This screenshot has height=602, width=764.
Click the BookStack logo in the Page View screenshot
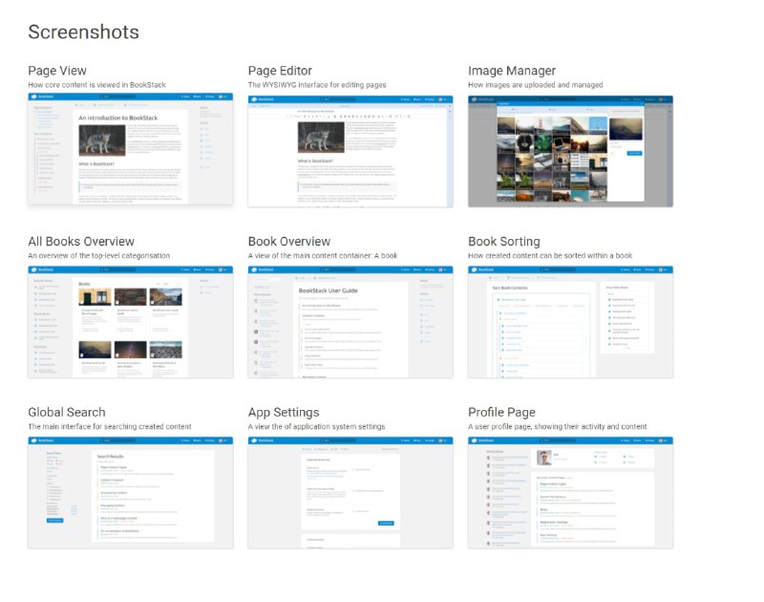point(36,96)
